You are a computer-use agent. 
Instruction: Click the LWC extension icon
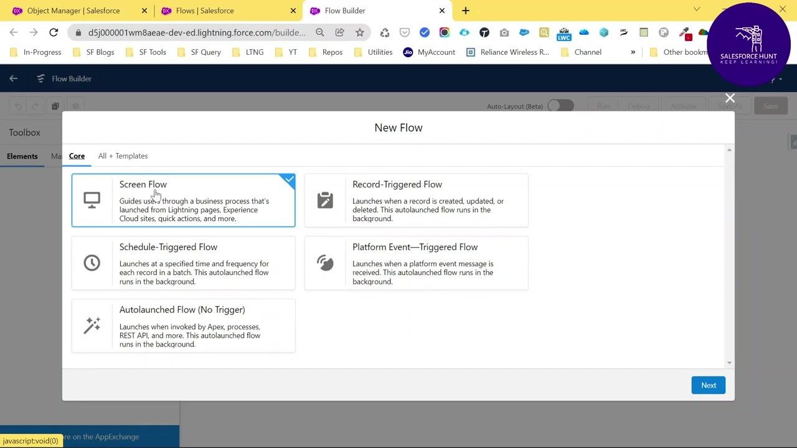[564, 33]
